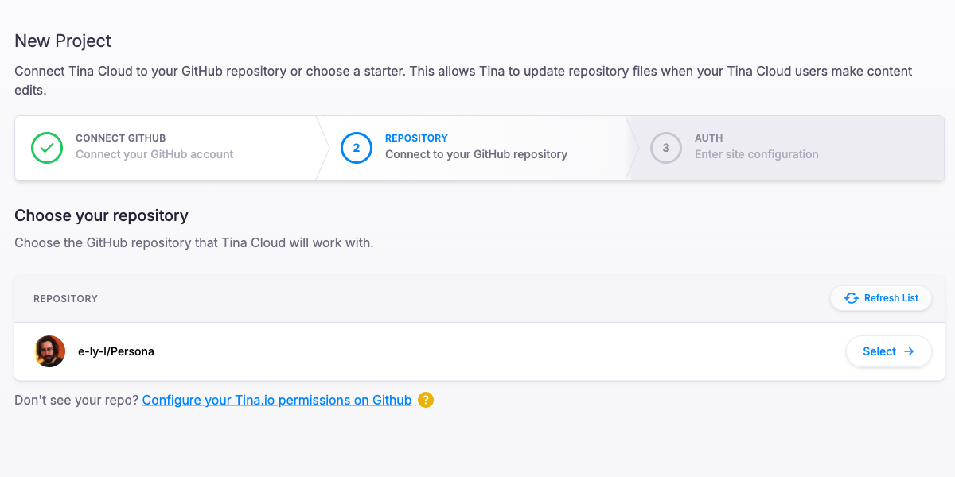
Task: Go to the Connect GitHub step
Action: coord(120,138)
